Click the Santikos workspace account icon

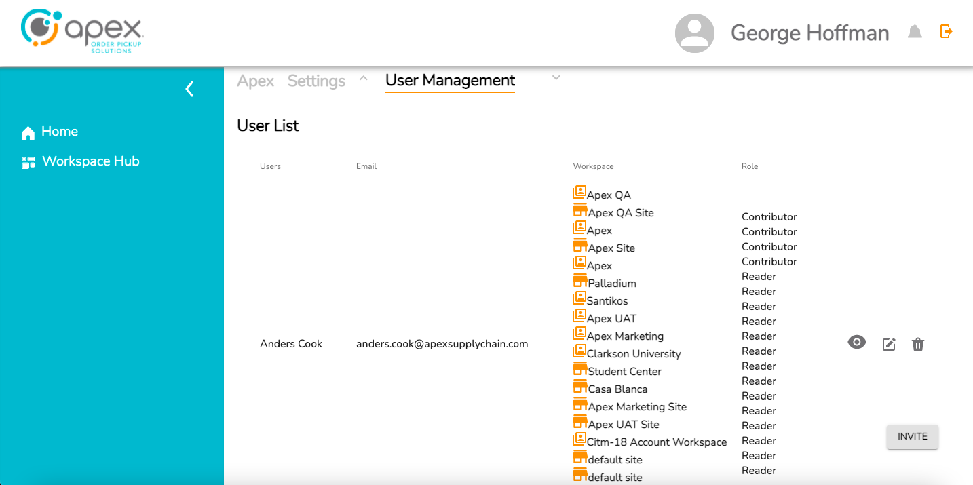point(579,299)
